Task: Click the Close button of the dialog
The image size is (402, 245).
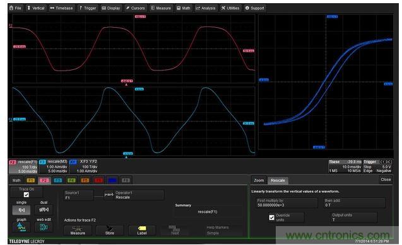Action: click(x=386, y=179)
